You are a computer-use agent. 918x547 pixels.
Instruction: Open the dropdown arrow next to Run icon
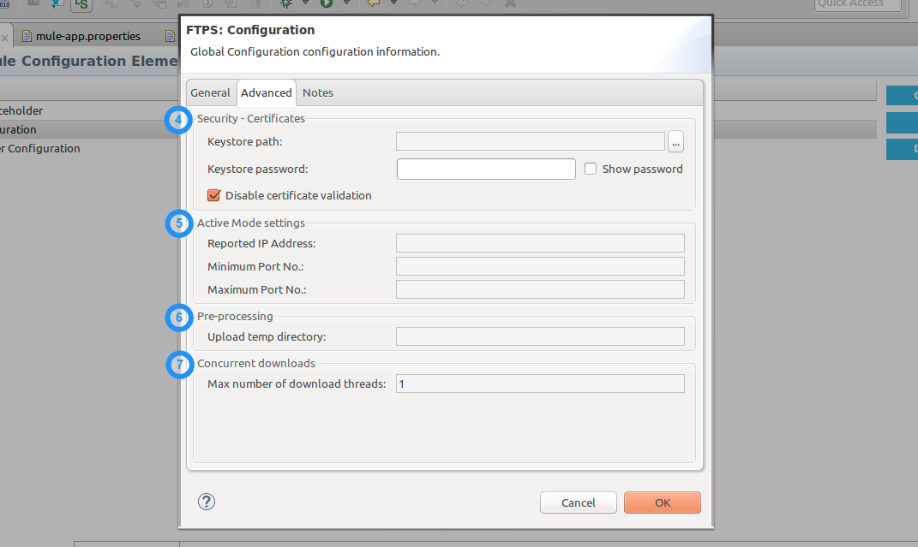346,3
